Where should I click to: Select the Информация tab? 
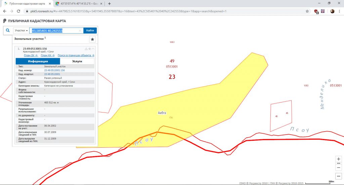[x=38, y=61]
